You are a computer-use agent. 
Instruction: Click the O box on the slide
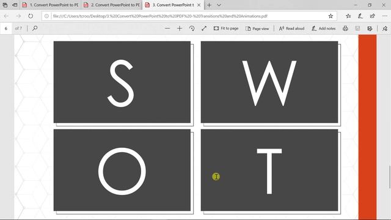coord(122,170)
